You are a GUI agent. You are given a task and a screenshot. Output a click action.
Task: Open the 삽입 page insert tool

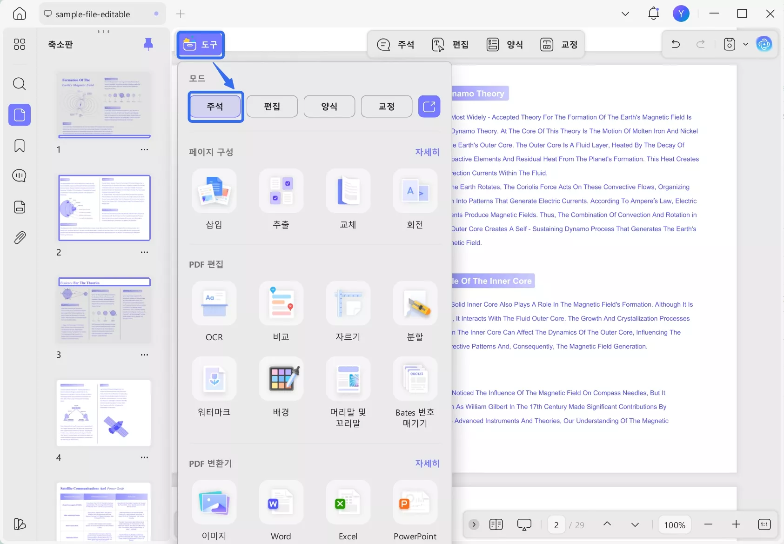pyautogui.click(x=214, y=199)
